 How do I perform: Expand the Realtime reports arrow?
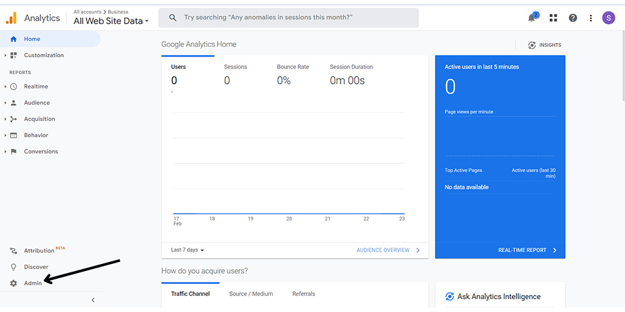click(5, 86)
